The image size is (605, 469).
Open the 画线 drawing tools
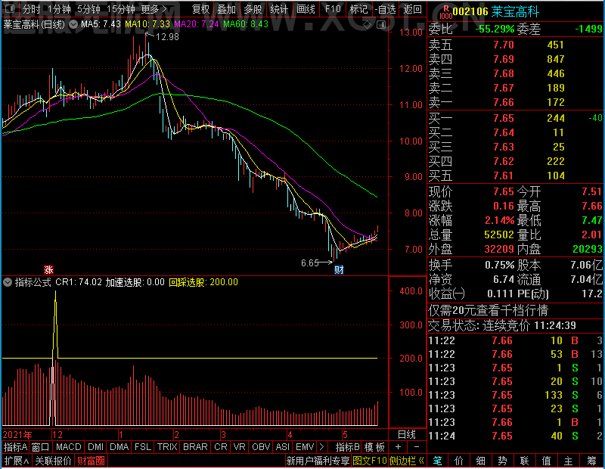pyautogui.click(x=306, y=9)
